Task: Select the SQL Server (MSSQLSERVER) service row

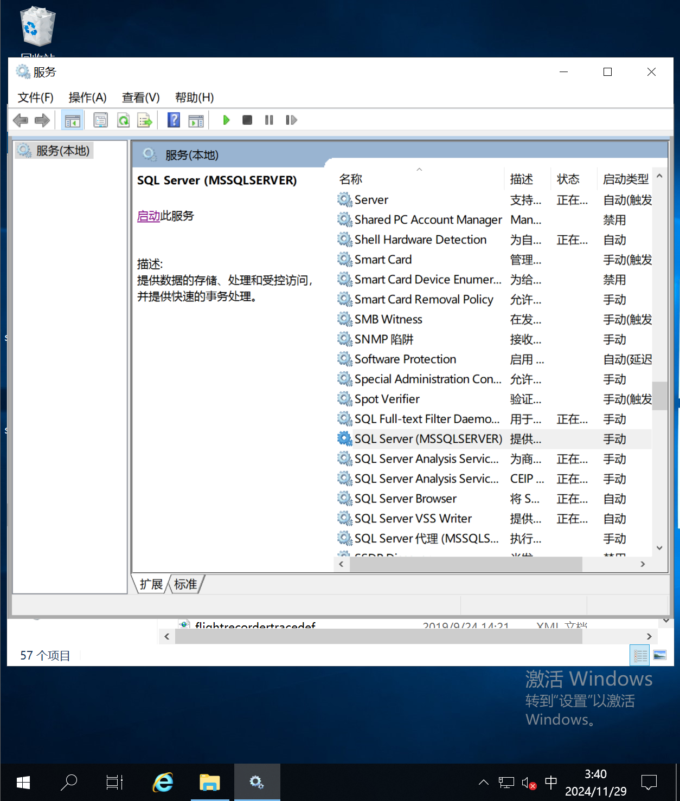Action: 494,439
